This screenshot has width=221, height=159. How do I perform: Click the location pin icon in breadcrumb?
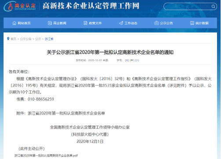coord(8,39)
